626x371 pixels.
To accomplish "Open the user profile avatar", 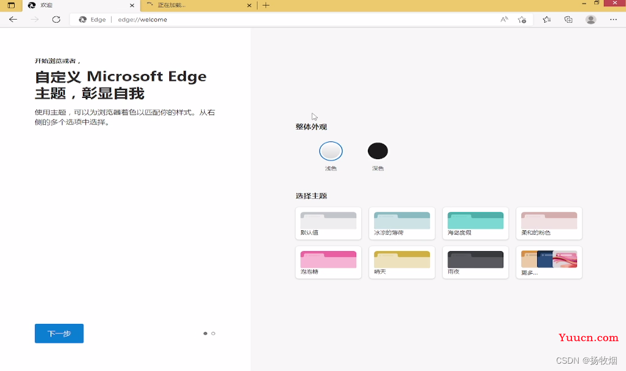I will 591,20.
